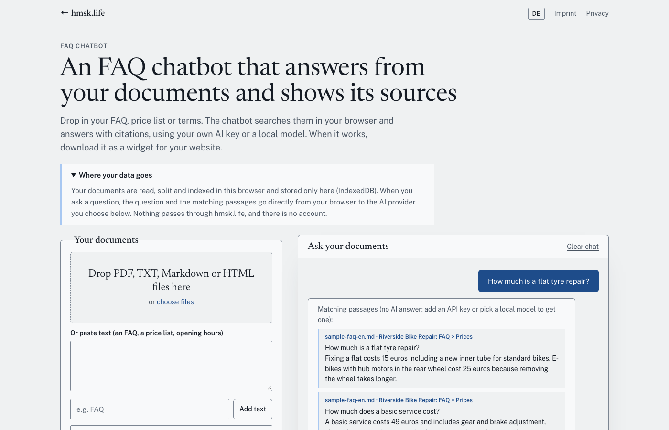Select the 'Your documents are read, split and indexed' paragraph
The width and height of the screenshot is (669, 430).
[243, 202]
